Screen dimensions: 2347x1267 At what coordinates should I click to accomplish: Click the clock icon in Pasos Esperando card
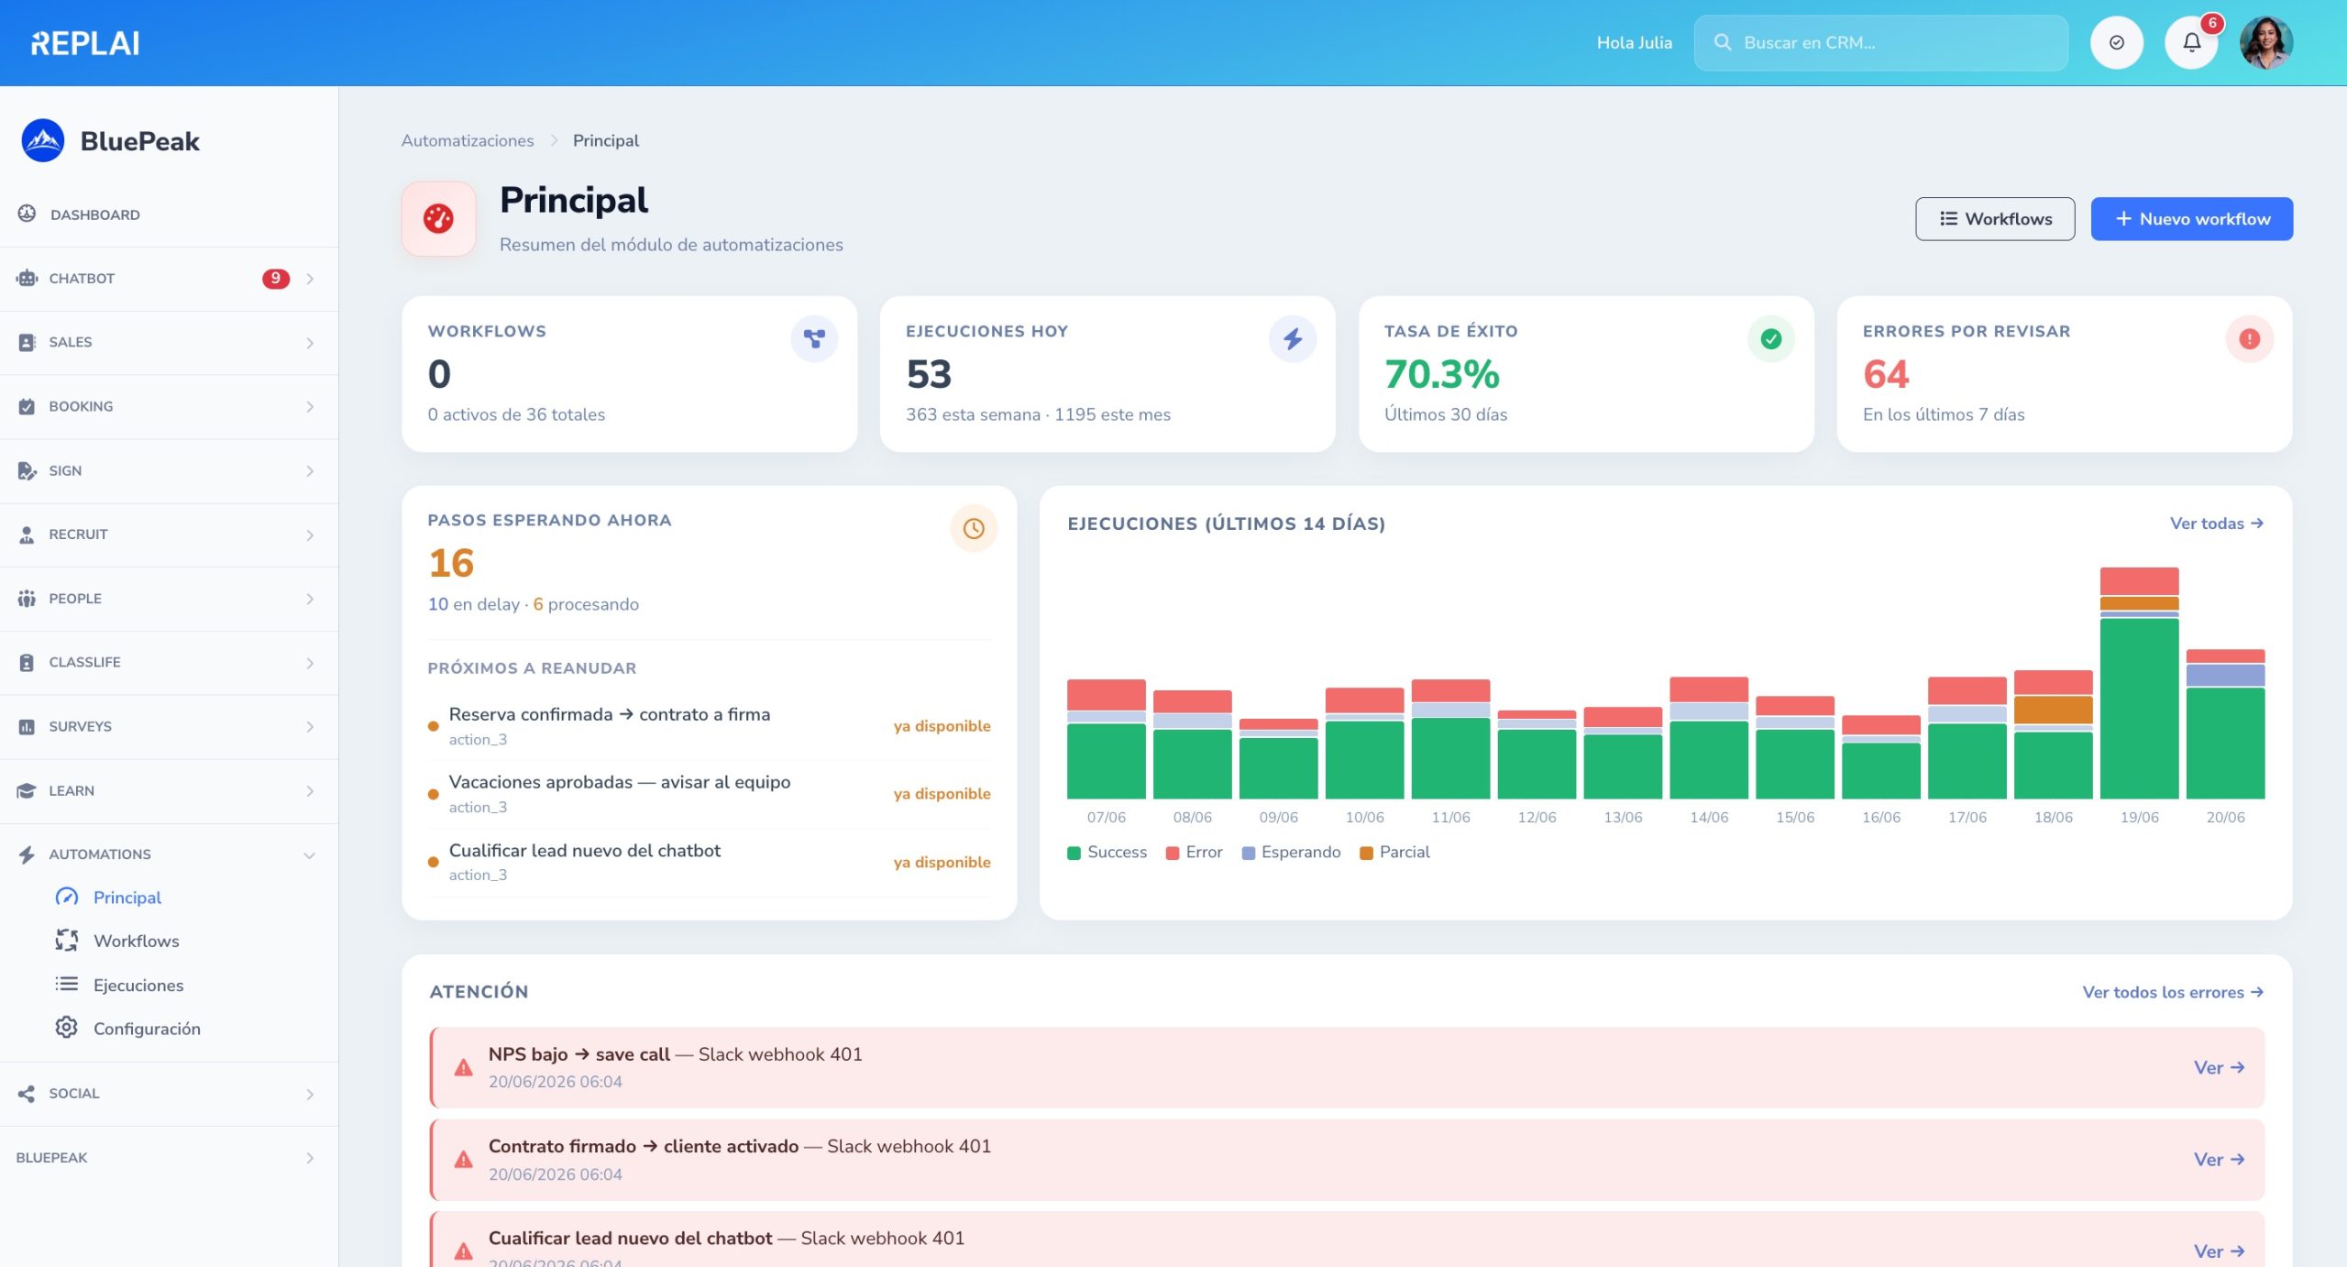973,528
